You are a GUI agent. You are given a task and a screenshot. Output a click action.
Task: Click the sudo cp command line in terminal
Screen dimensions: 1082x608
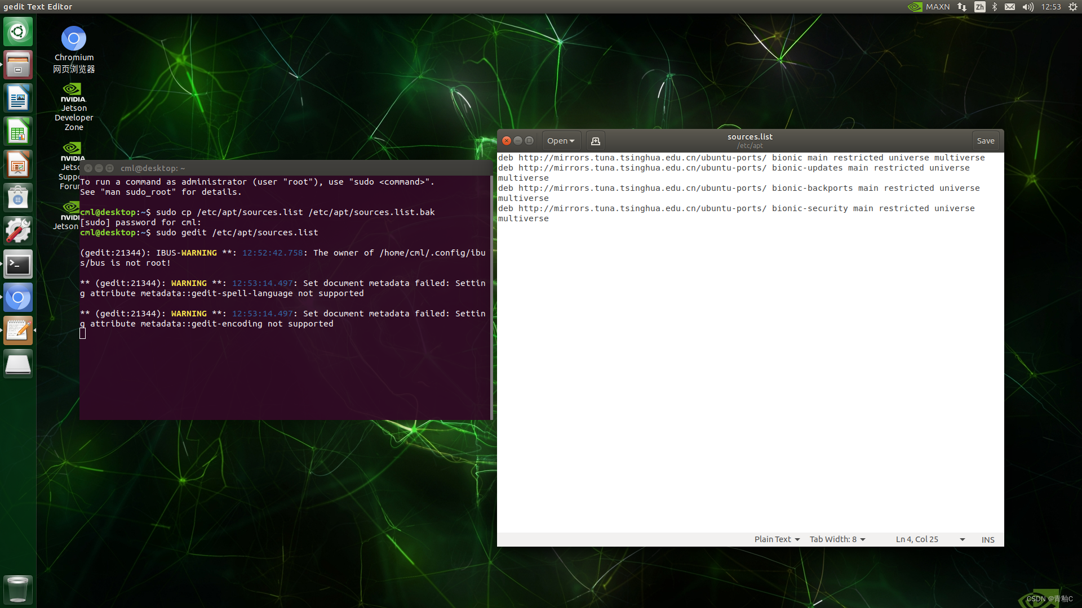[258, 212]
